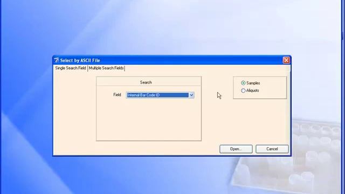The image size is (345, 194).
Task: Click the Open... button
Action: pyautogui.click(x=236, y=149)
